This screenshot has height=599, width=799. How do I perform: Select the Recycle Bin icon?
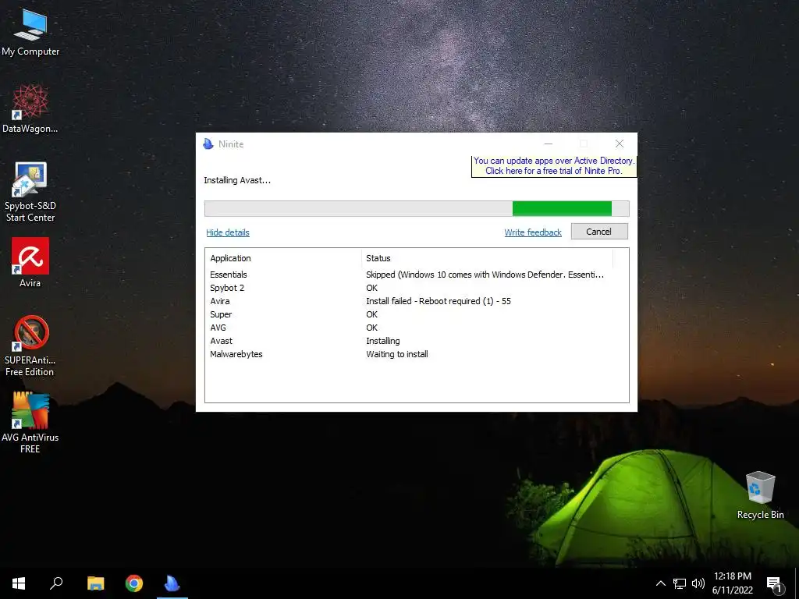(760, 495)
